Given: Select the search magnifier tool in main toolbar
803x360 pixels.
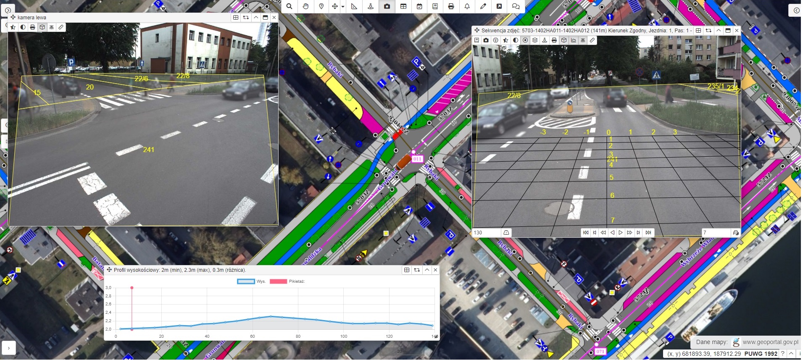Looking at the screenshot, I should pos(289,6).
